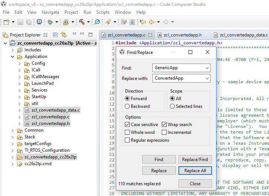Enable the Regular expressions checkbox
The width and height of the screenshot is (269, 196).
pos(127,140)
